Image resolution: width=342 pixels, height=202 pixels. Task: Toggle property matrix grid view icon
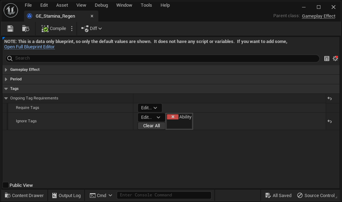[326, 59]
